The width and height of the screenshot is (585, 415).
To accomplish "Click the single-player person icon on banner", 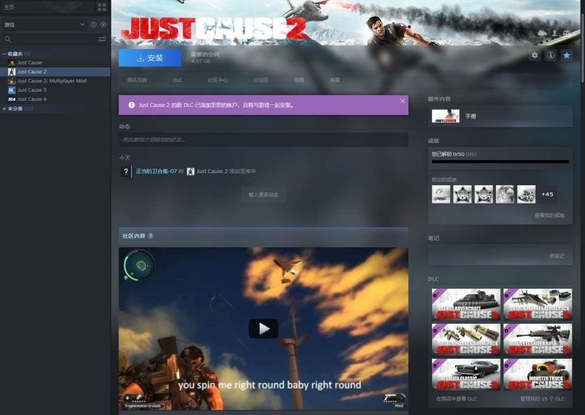I will 555,33.
